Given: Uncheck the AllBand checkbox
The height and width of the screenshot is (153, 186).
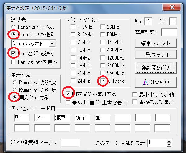Looking at the screenshot, I should click(x=103, y=81).
